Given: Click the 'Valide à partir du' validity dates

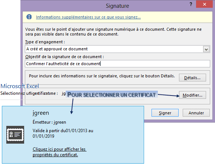Looking at the screenshot, I should [x=63, y=133].
